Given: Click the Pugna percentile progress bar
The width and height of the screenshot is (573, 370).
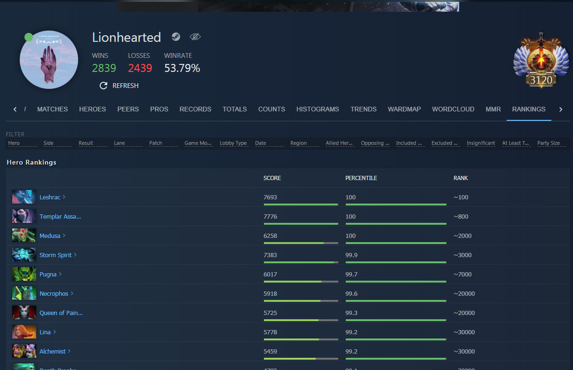Looking at the screenshot, I should click(x=396, y=282).
